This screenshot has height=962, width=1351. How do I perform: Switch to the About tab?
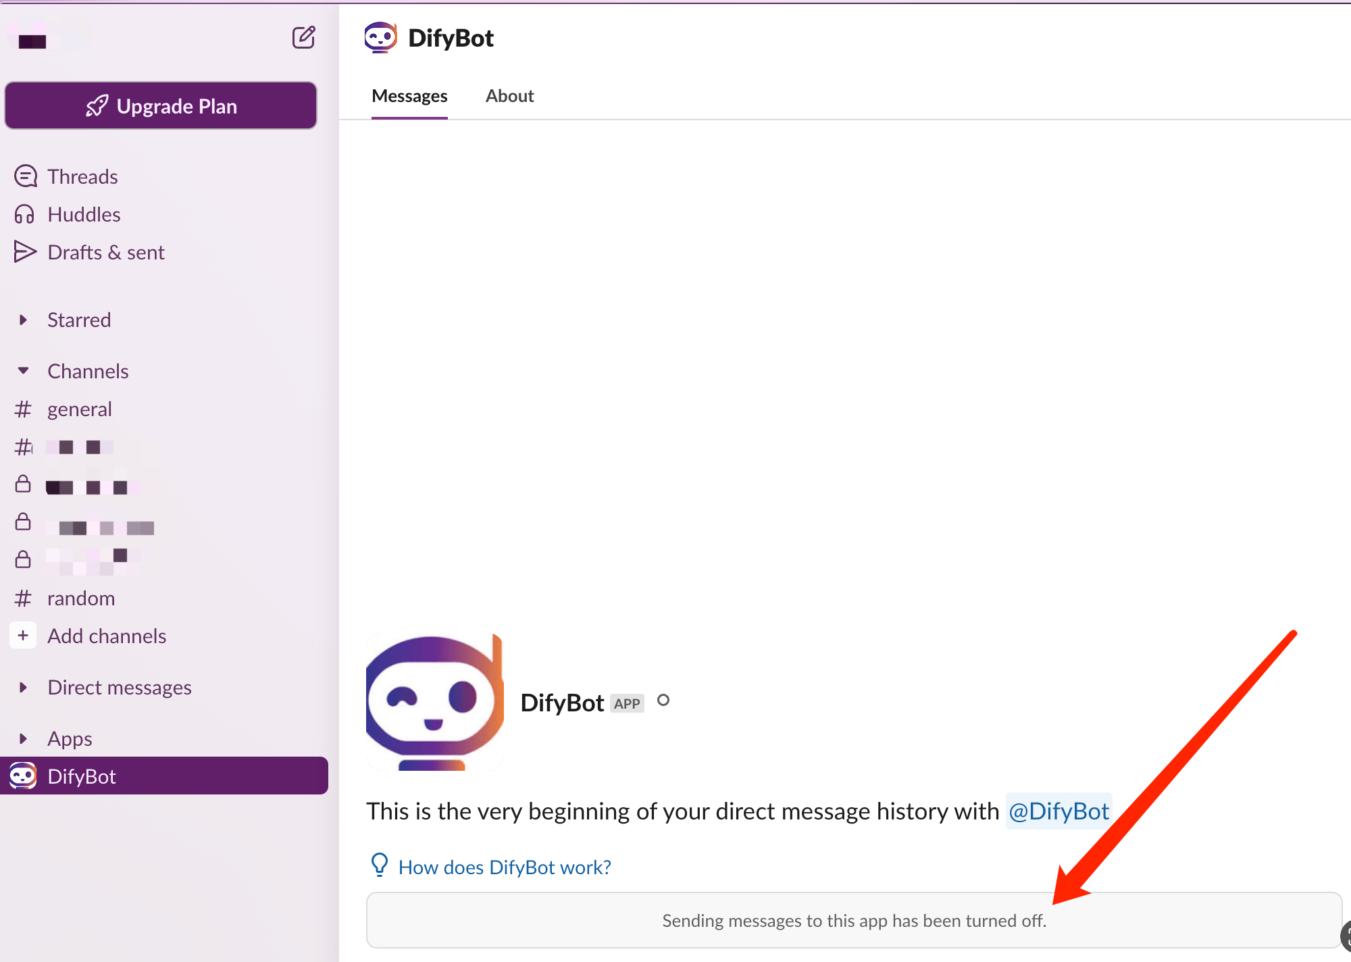(x=509, y=96)
